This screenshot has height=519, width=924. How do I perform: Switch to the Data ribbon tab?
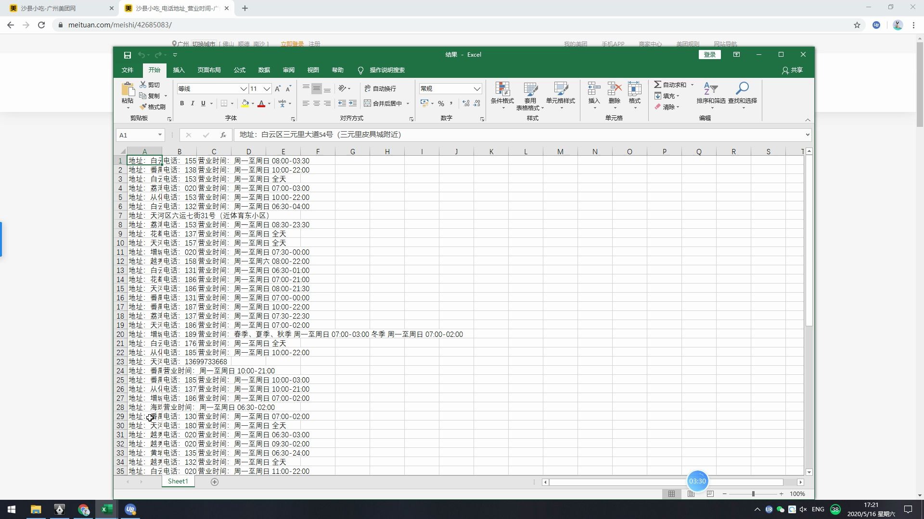tap(264, 70)
